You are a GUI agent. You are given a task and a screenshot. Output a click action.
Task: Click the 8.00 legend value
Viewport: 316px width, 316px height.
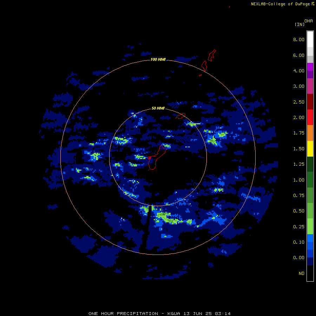[x=299, y=39]
